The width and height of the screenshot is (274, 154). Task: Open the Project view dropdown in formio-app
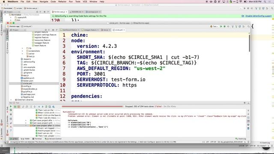(x=18, y=30)
